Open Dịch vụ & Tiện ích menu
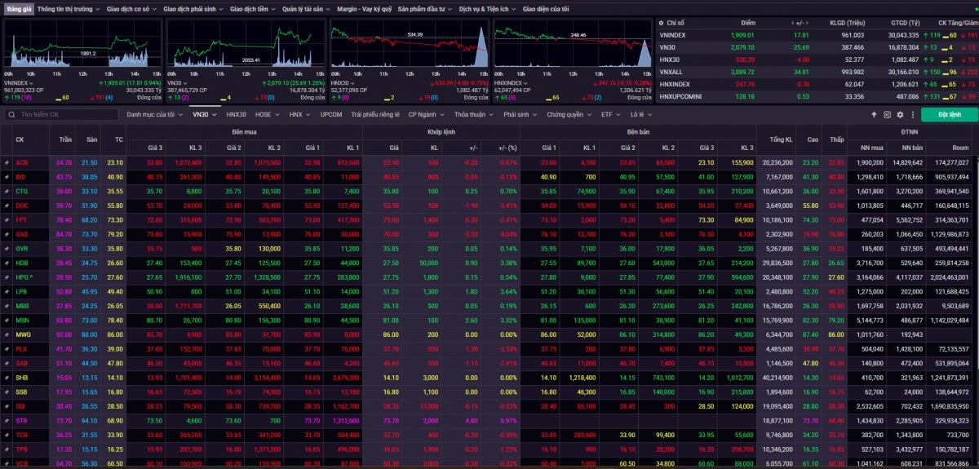The height and width of the screenshot is (469, 979). click(487, 8)
